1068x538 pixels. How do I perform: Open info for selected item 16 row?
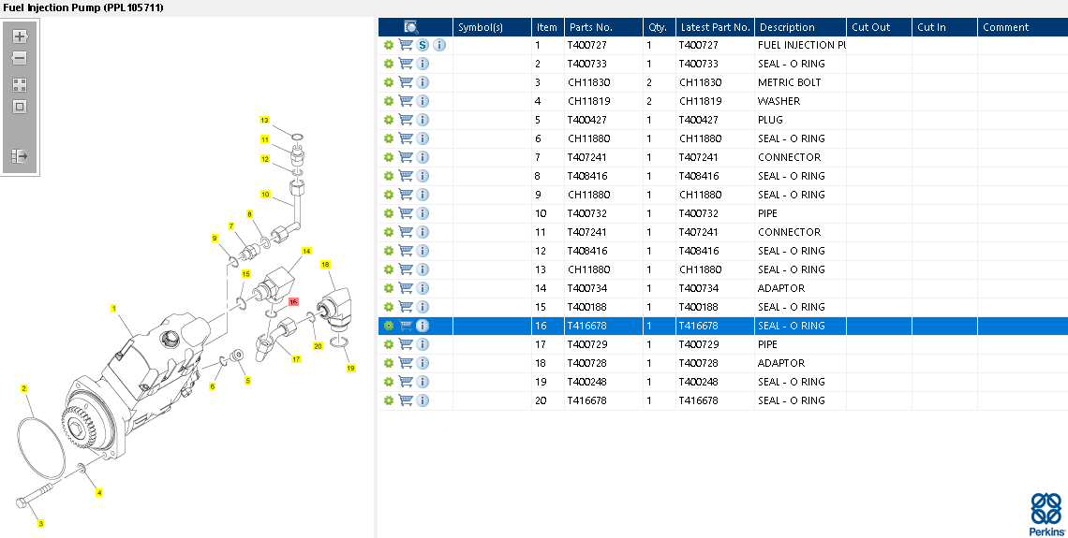tap(423, 326)
